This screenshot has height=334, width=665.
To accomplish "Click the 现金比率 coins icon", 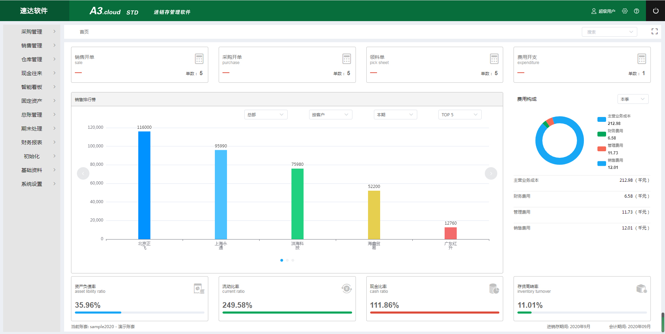I will 494,288.
